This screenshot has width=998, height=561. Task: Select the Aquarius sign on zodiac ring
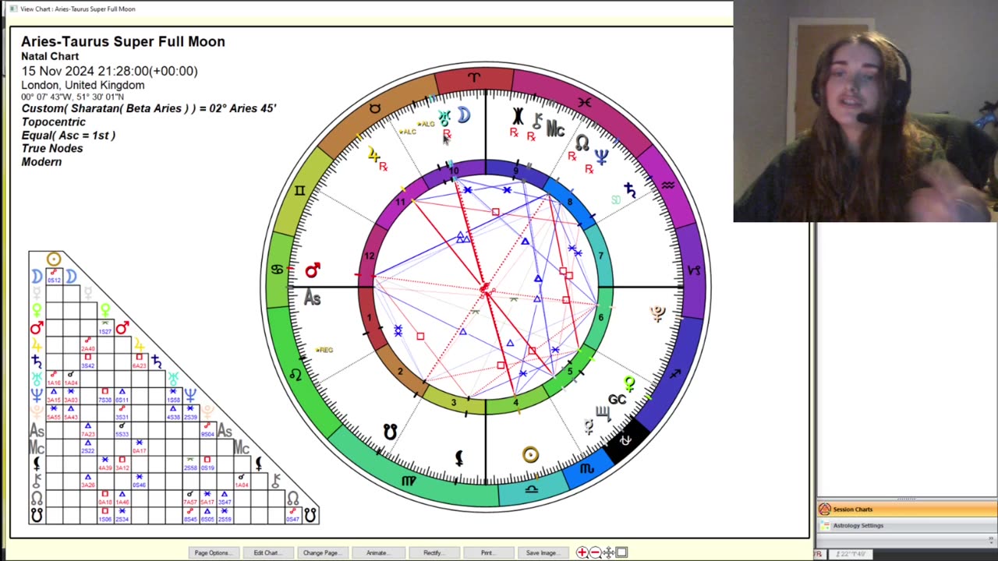click(x=667, y=185)
